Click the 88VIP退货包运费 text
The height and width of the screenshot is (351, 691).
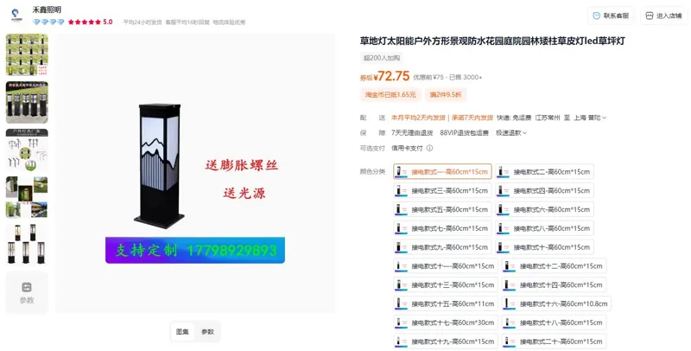pos(464,133)
